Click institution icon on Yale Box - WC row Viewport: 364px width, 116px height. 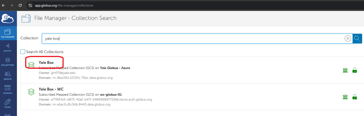click(x=345, y=97)
